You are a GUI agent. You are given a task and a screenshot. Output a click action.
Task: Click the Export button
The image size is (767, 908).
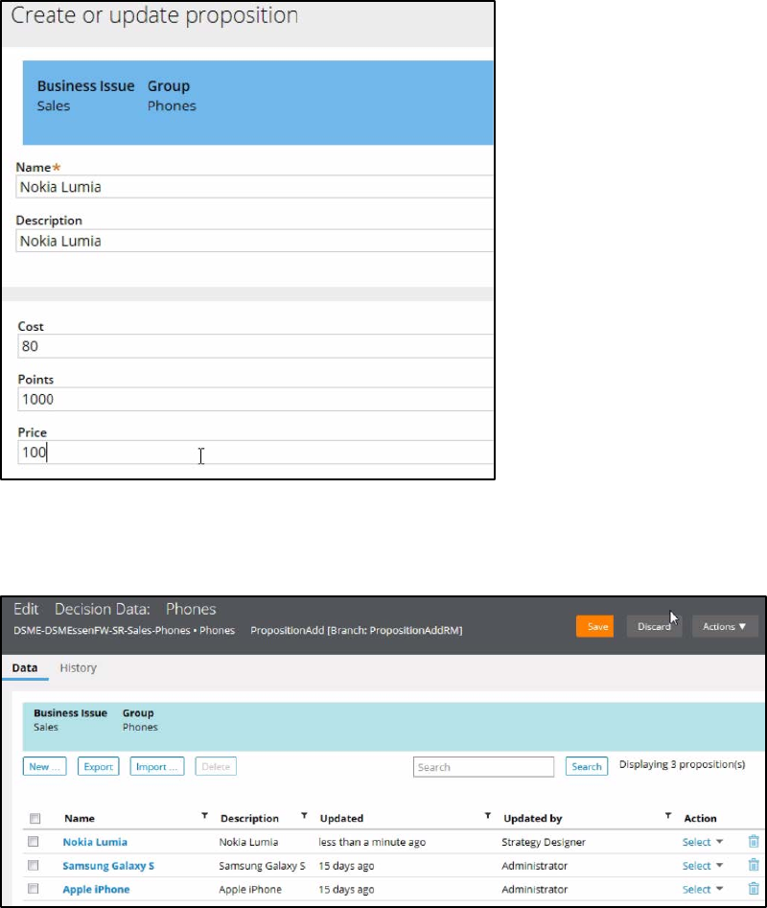click(x=99, y=766)
